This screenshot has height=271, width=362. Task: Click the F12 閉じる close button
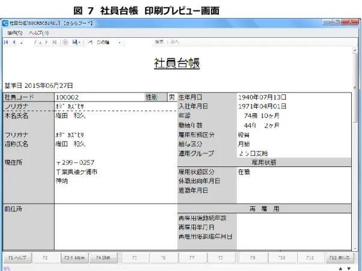click(340, 258)
